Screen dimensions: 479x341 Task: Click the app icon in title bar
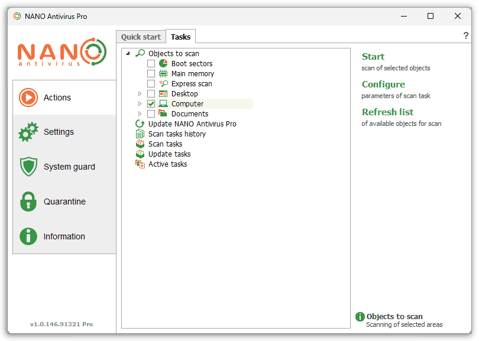[x=17, y=16]
